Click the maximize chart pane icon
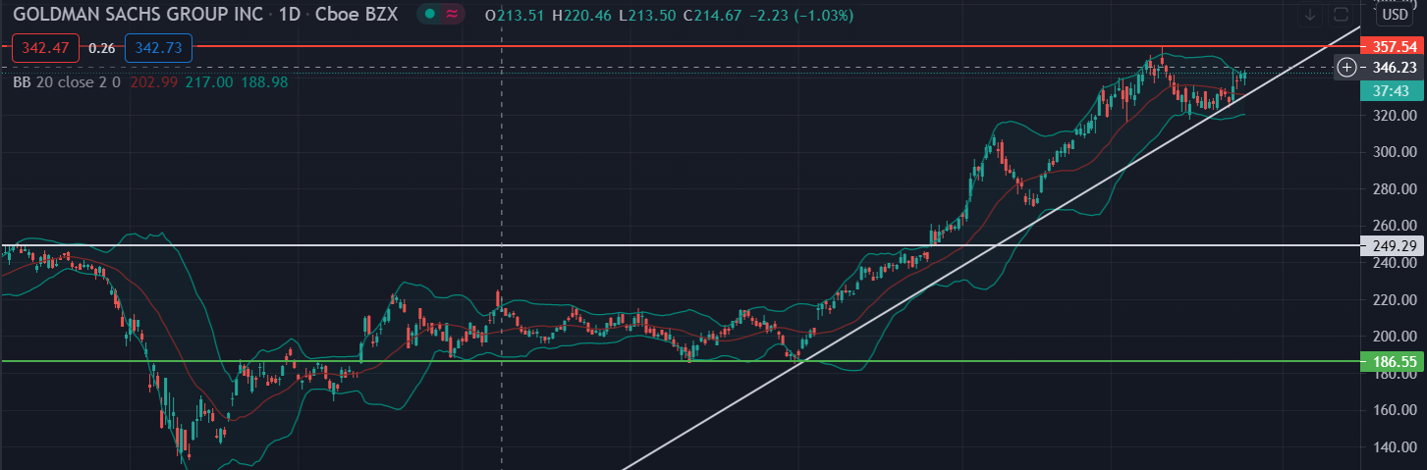 (x=1341, y=15)
